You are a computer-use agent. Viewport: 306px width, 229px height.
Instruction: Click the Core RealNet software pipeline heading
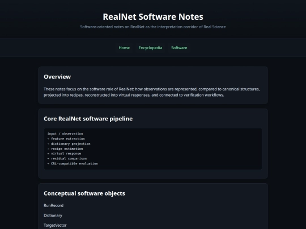tap(88, 119)
